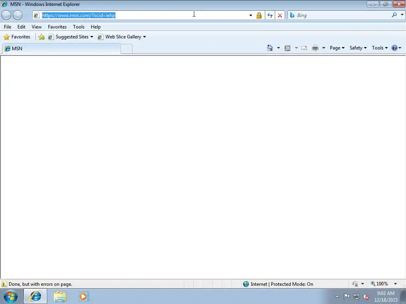Click the blue Help question icon
This screenshot has height=304, width=406.
(x=395, y=48)
